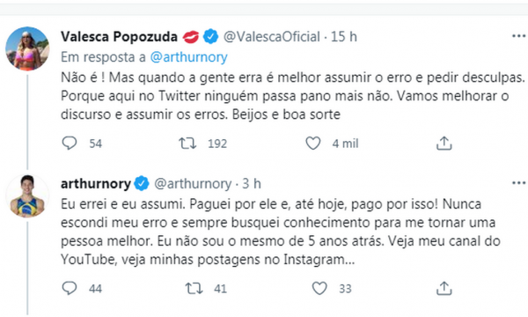The image size is (528, 317).
Task: Open more options on Valesca's tweet
Action: [518, 36]
